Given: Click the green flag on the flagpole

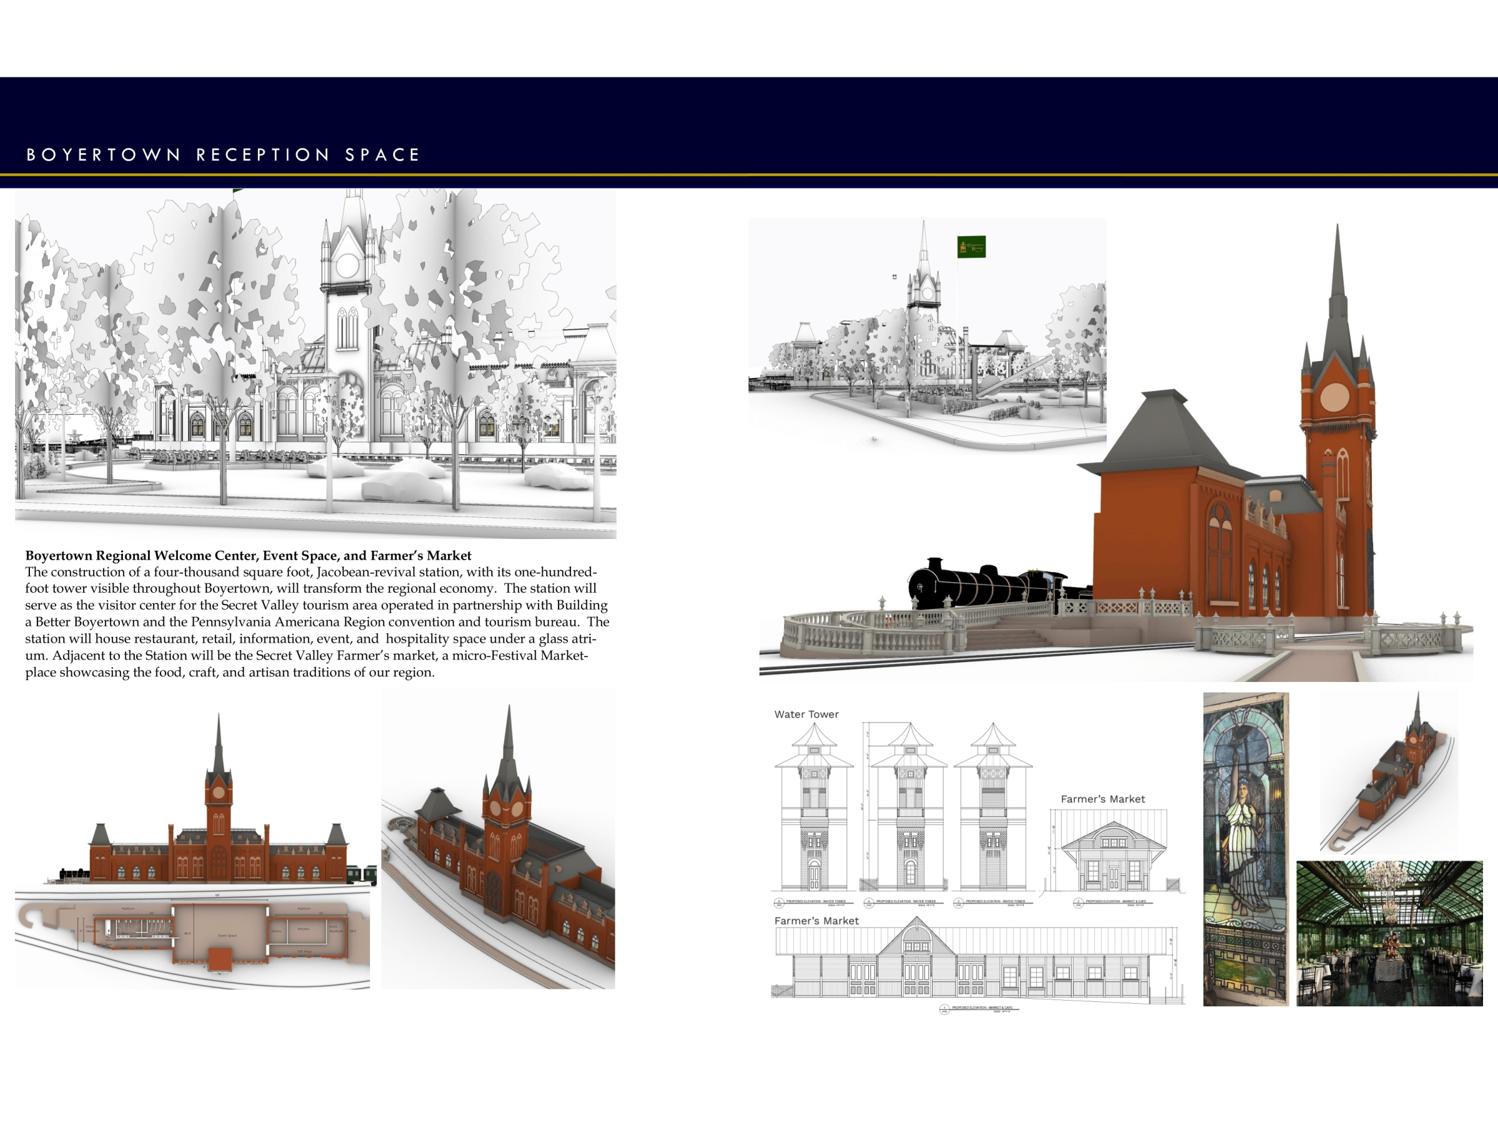Looking at the screenshot, I should (971, 247).
